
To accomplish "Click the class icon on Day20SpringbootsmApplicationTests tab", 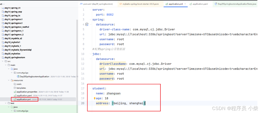I will tap(216, 4).
